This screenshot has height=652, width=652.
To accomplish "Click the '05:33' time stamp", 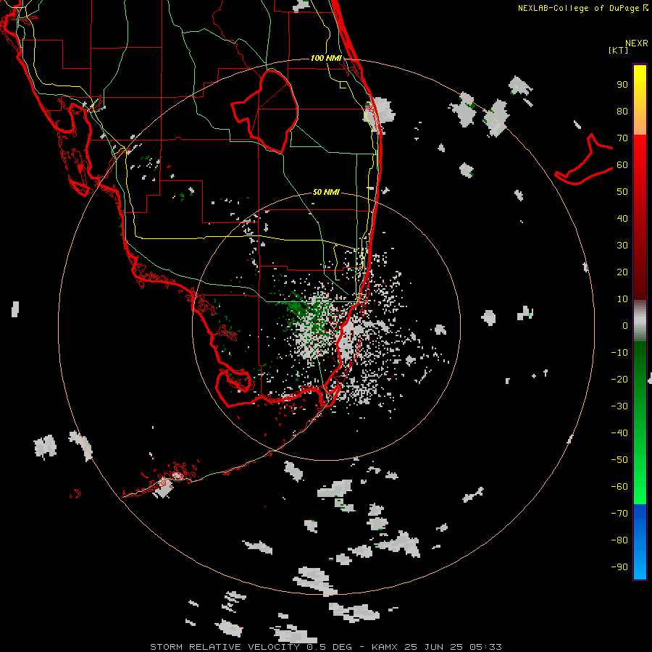I will (485, 647).
